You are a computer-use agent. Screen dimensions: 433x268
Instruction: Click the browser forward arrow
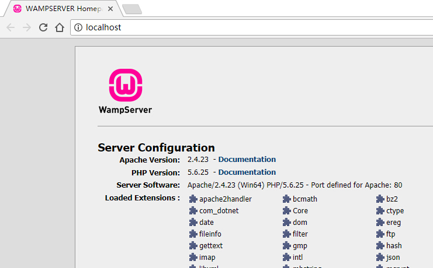coord(27,27)
